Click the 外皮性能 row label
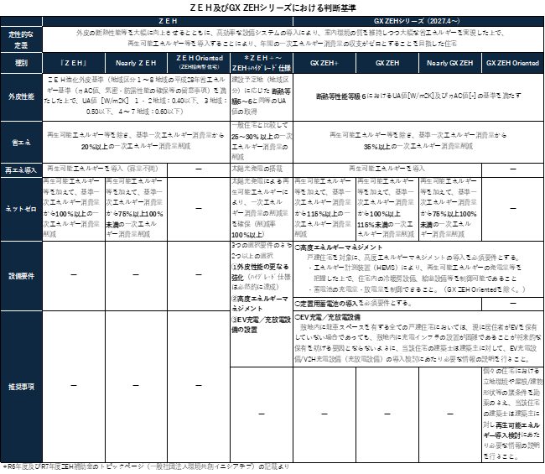 pyautogui.click(x=21, y=97)
